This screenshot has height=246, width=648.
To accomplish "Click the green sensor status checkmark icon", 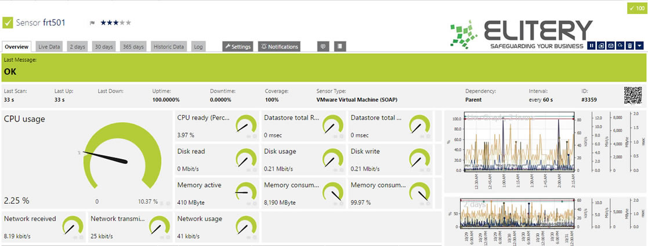I will coord(8,23).
